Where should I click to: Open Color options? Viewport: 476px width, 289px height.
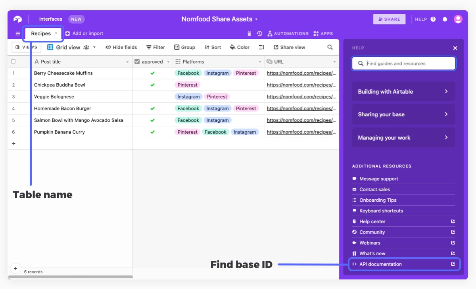coord(240,47)
